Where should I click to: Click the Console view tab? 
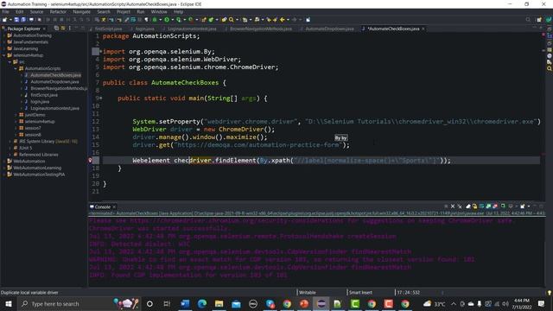tap(102, 207)
